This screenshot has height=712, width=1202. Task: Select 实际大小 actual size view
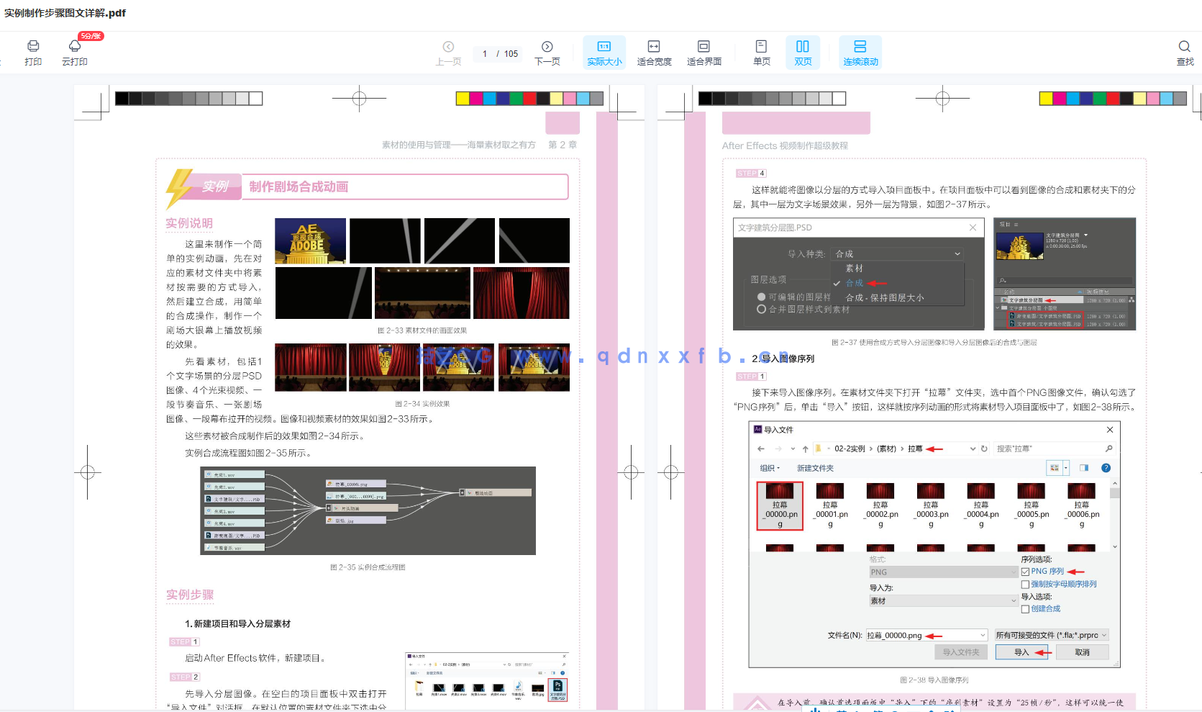pyautogui.click(x=604, y=52)
